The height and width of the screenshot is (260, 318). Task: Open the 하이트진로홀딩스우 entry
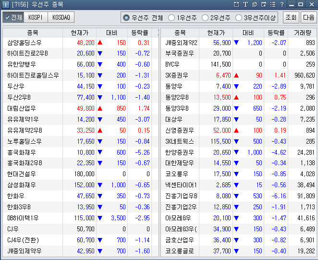[33, 75]
